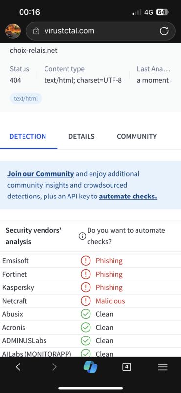Viewport: 181px width, 393px height.
Task: Go forward with the right arrow
Action: (54, 367)
